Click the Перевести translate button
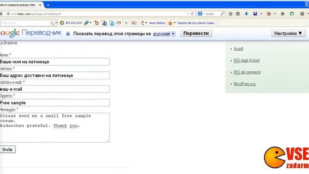The image size is (309, 174). point(196,33)
